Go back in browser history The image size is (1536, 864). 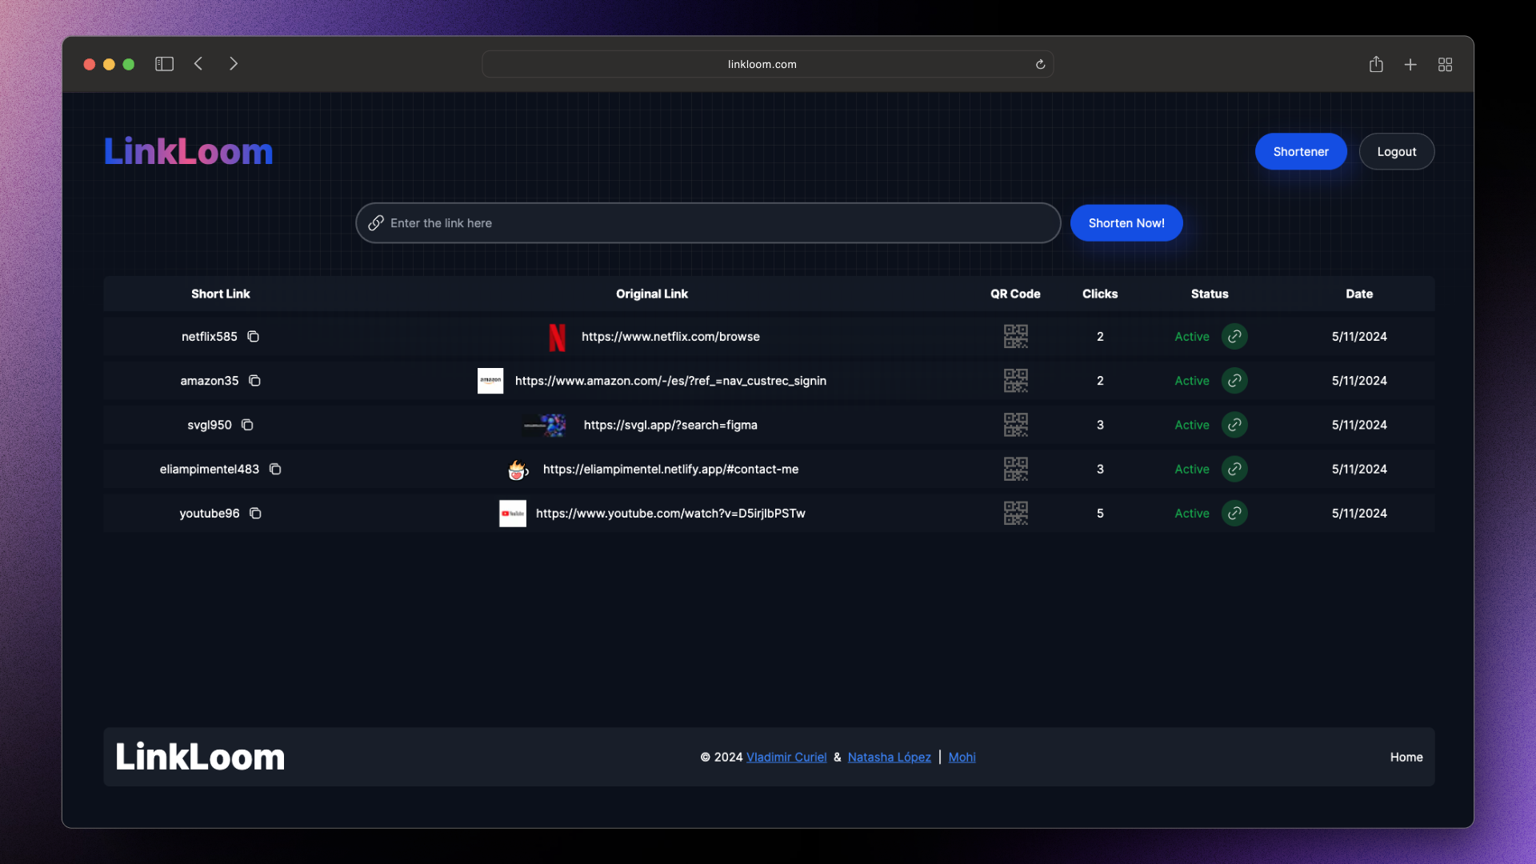coord(198,64)
